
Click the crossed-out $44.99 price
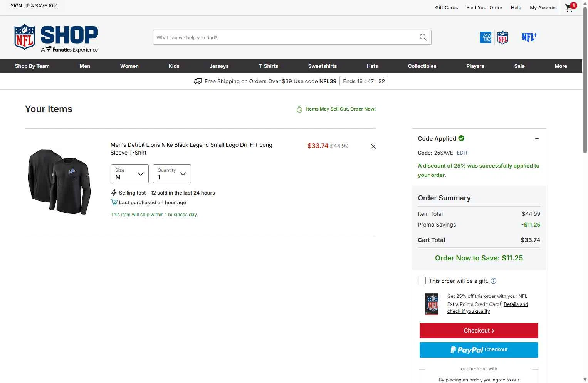(339, 146)
